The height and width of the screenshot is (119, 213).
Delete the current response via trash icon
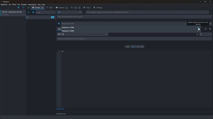click(x=210, y=29)
